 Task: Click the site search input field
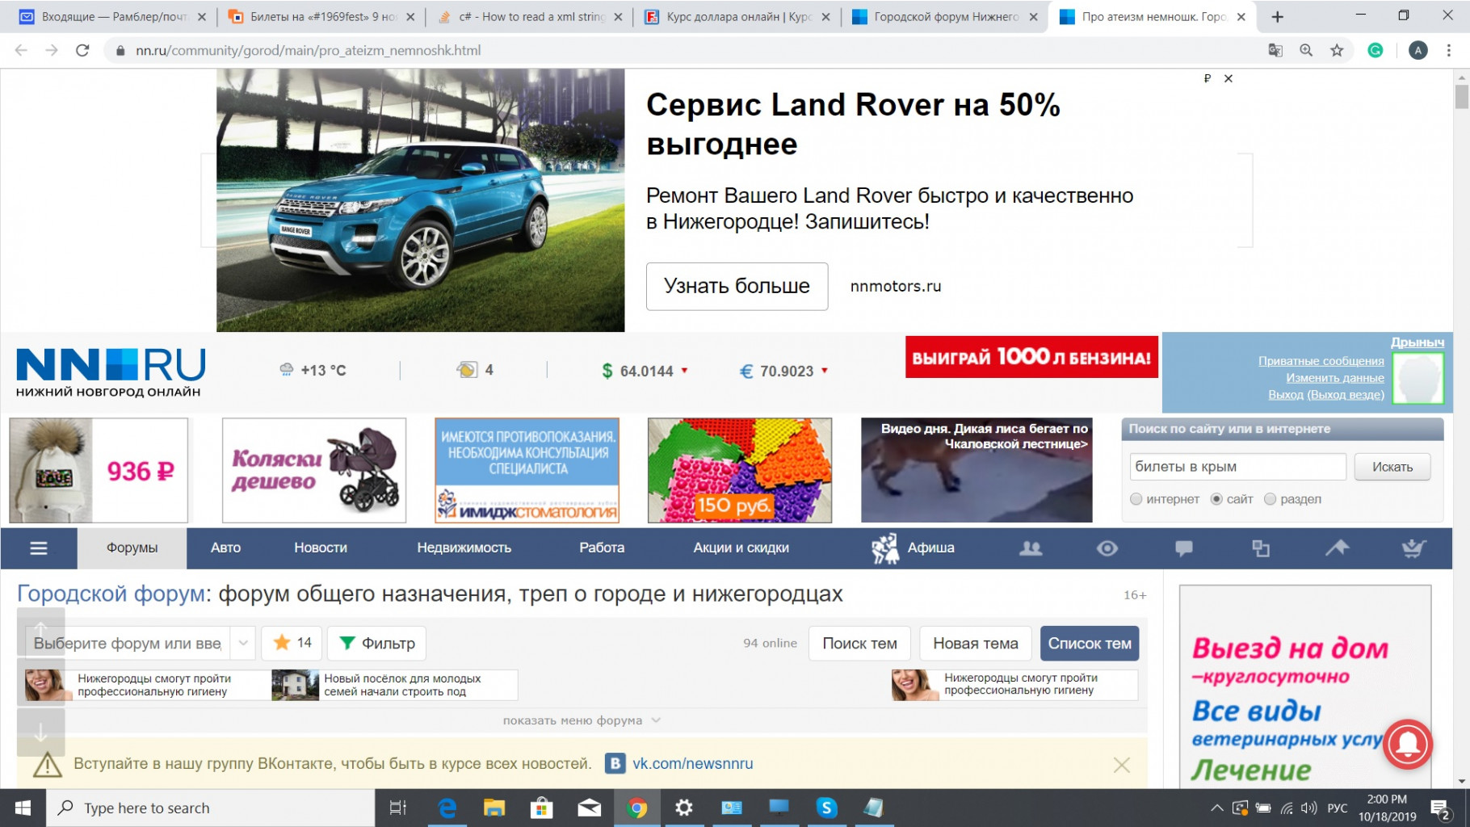1237,467
